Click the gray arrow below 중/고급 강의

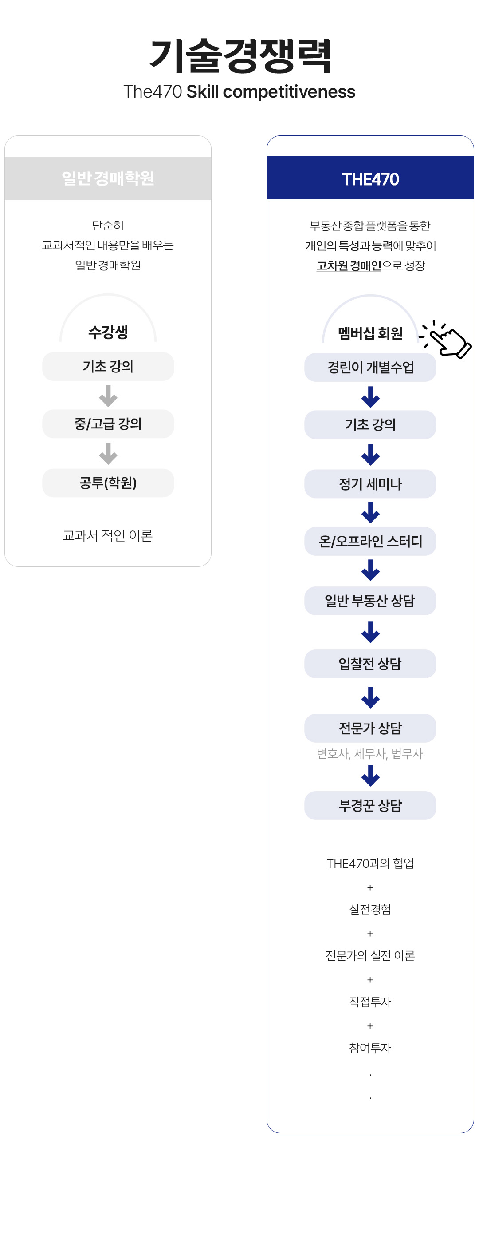click(108, 454)
